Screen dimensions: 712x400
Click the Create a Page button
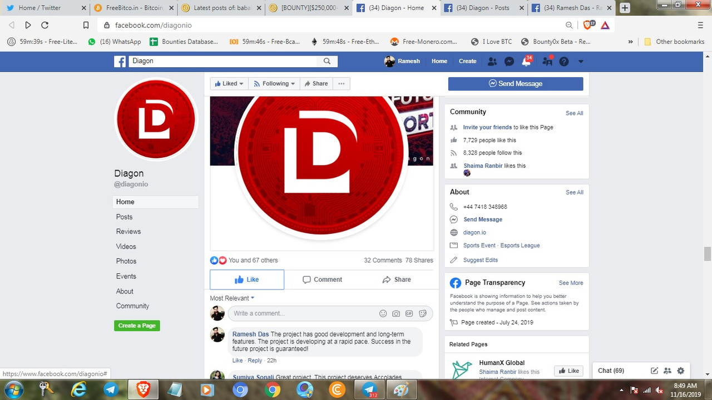(137, 326)
